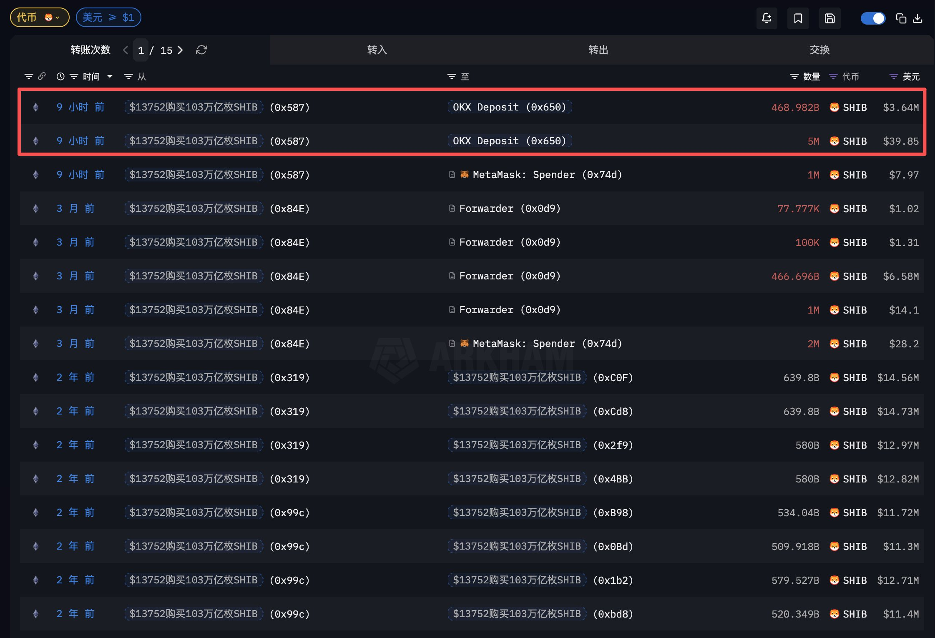The width and height of the screenshot is (935, 638).
Task: Go to next page of transfers
Action: [180, 50]
